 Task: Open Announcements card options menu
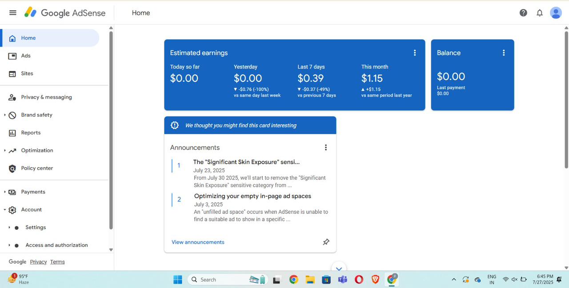pos(326,148)
